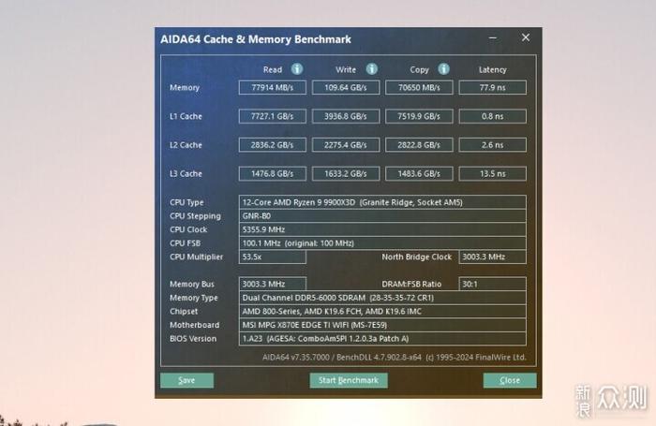656x426 pixels.
Task: Click Motherboard field MSI MPG X870E EDGE
Action: [382, 325]
